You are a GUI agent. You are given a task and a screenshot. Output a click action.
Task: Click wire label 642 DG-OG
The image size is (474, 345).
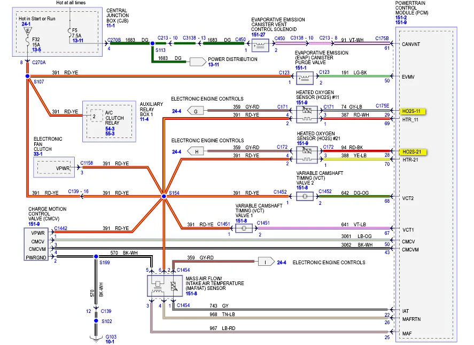click(355, 193)
